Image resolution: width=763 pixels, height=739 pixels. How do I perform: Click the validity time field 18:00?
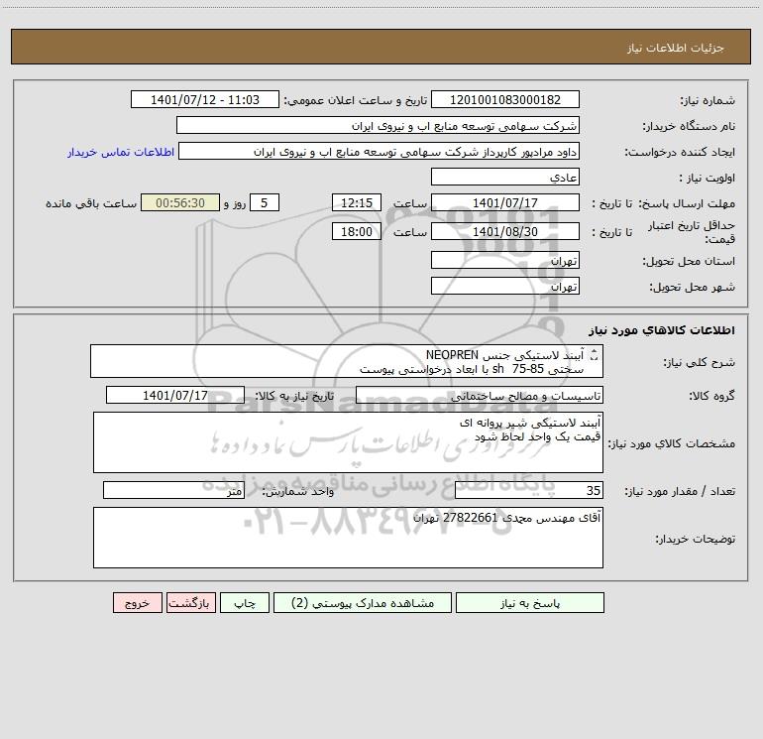click(356, 231)
